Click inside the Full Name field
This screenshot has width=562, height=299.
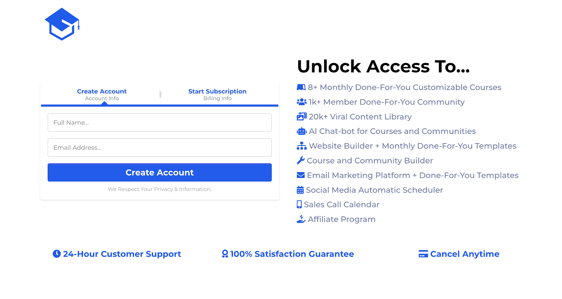[159, 122]
